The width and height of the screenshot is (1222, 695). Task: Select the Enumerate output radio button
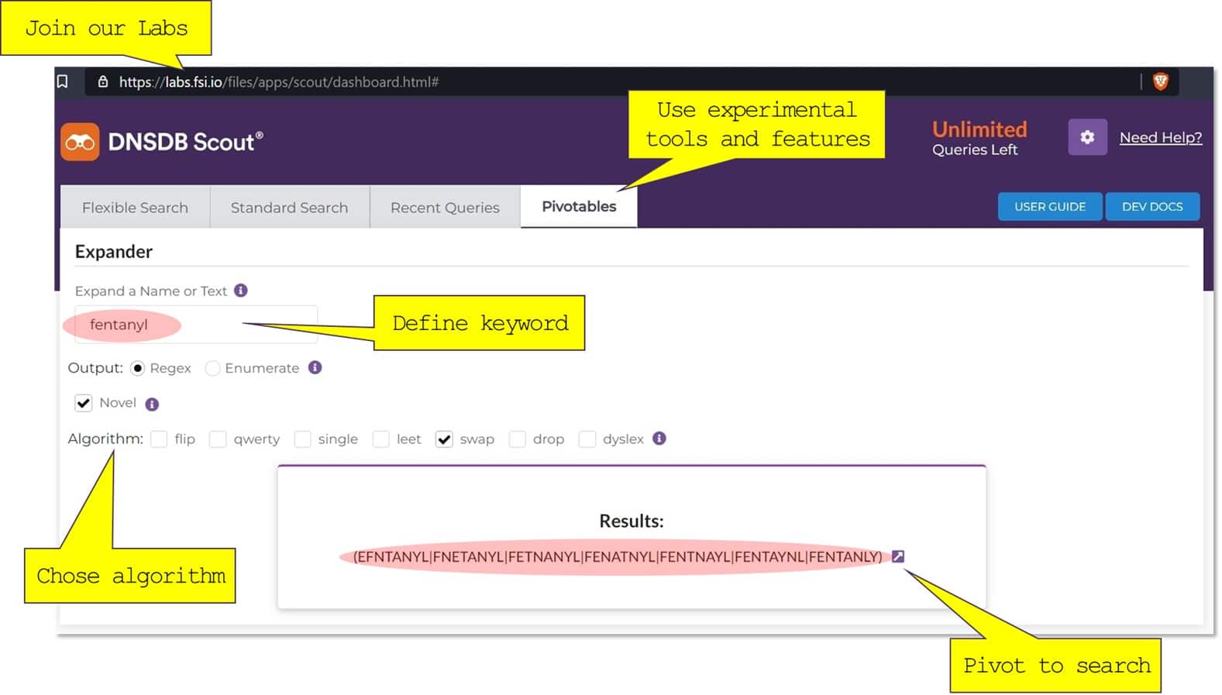[x=212, y=368]
